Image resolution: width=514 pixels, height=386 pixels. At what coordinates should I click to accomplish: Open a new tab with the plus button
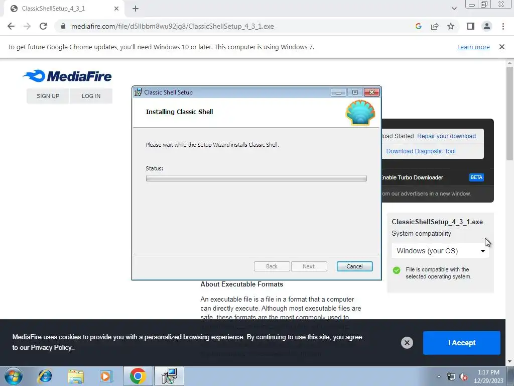[136, 9]
